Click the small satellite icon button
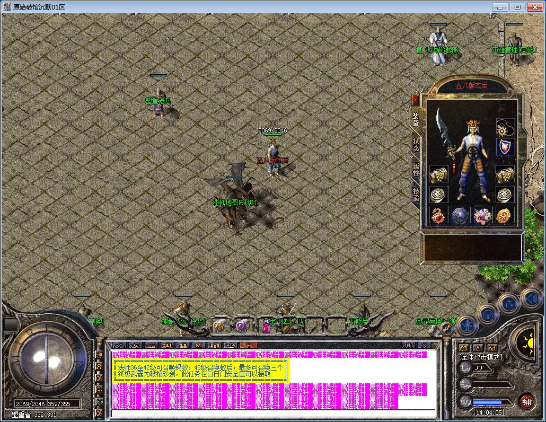Screen dimensions: 546x422 tap(446, 328)
